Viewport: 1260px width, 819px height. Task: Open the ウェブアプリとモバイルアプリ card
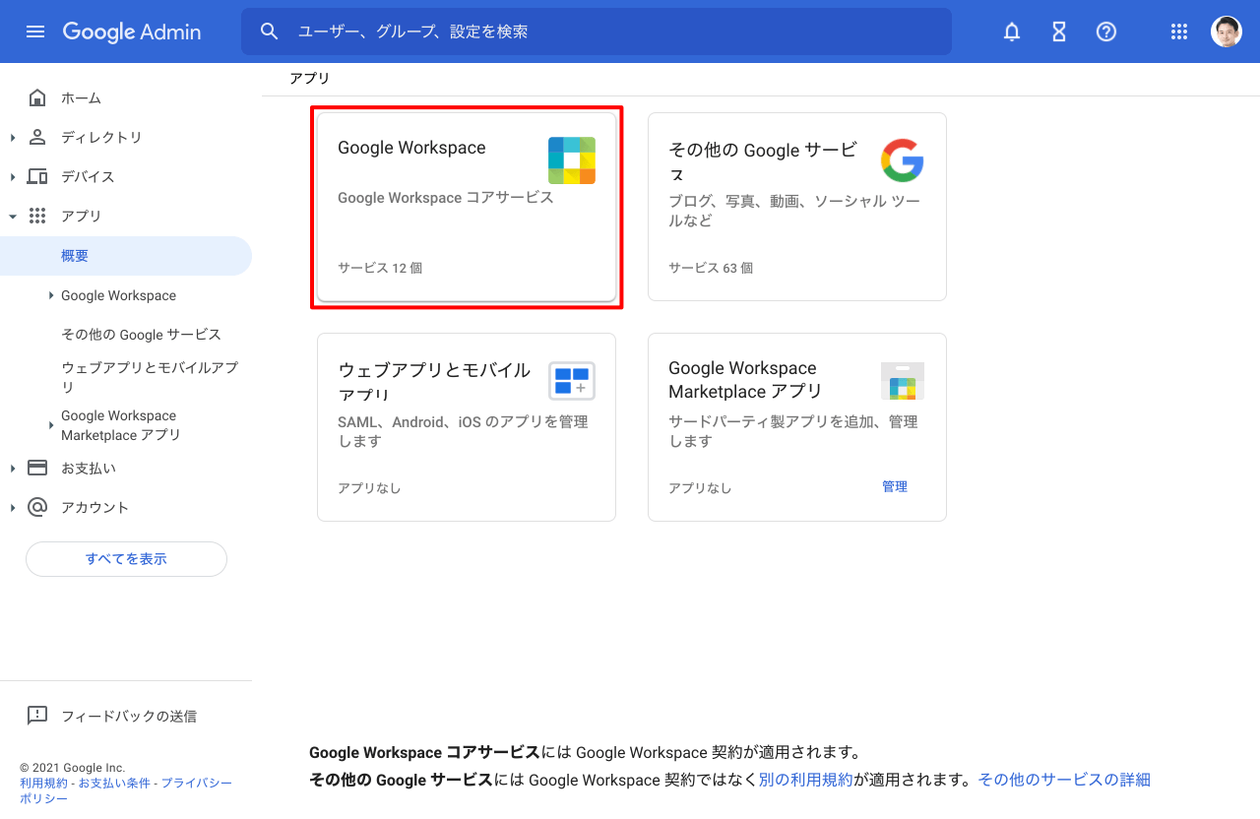click(x=467, y=427)
